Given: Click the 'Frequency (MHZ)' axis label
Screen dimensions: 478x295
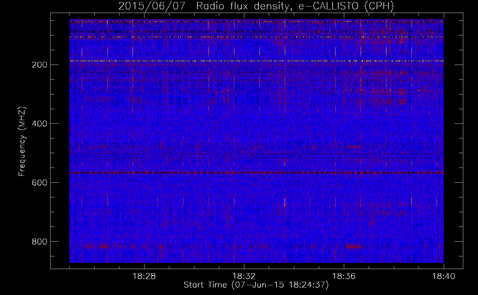Looking at the screenshot, I should tap(22, 142).
